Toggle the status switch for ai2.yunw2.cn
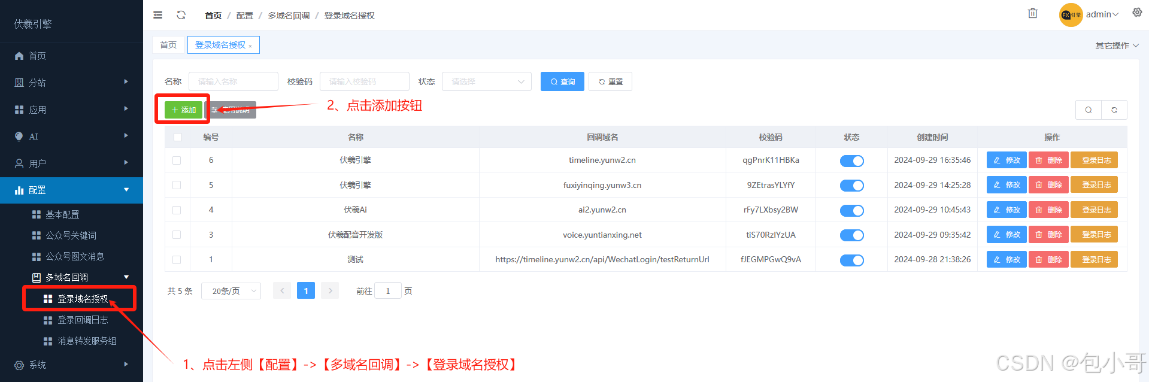 point(851,211)
